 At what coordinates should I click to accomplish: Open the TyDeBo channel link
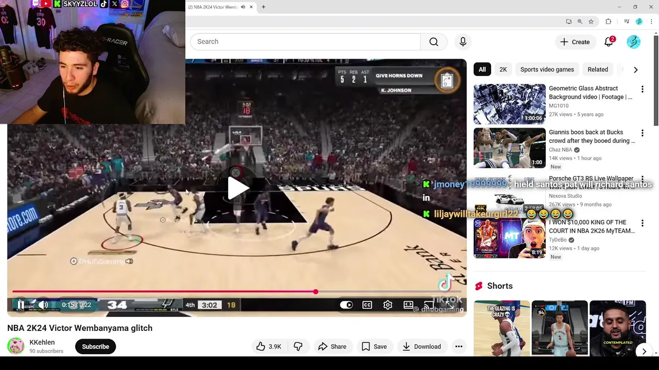click(558, 240)
